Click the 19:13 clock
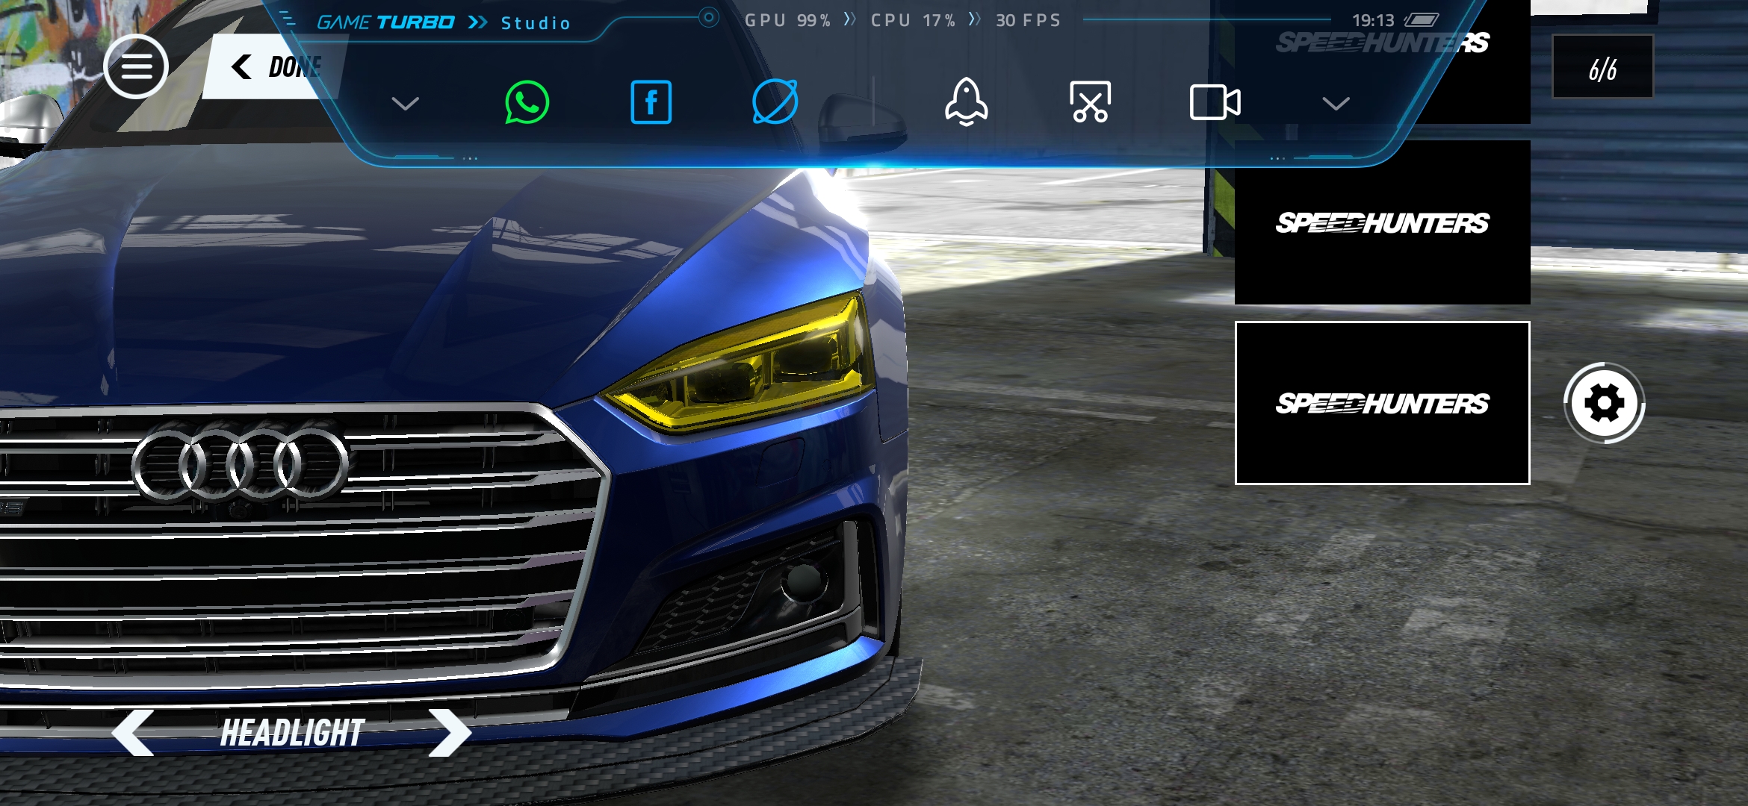The image size is (1748, 806). [1373, 20]
